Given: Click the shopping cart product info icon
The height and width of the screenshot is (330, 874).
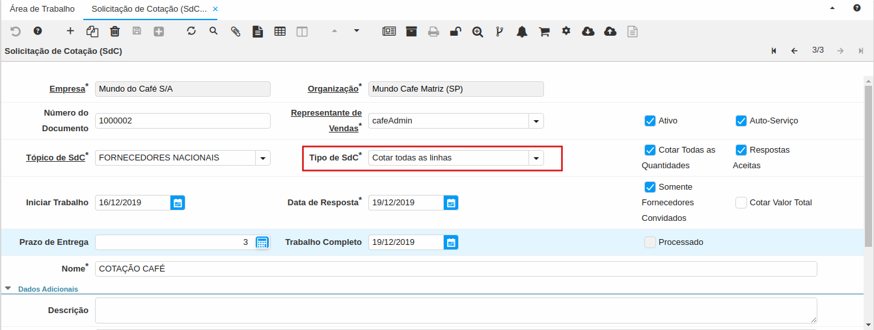Looking at the screenshot, I should [x=544, y=31].
